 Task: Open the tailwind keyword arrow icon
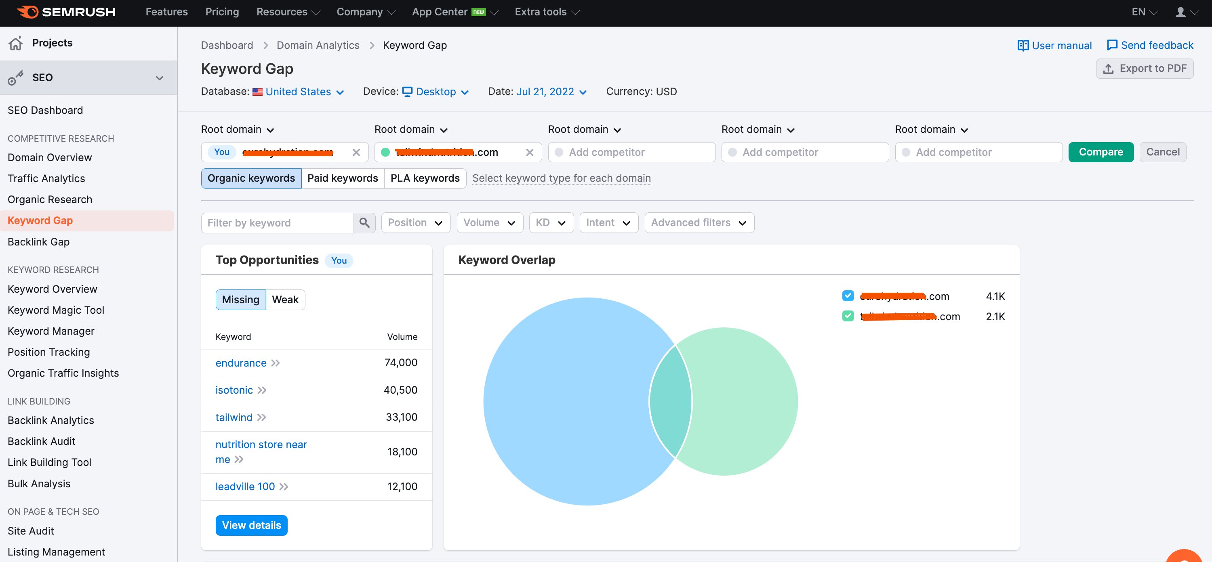point(262,417)
